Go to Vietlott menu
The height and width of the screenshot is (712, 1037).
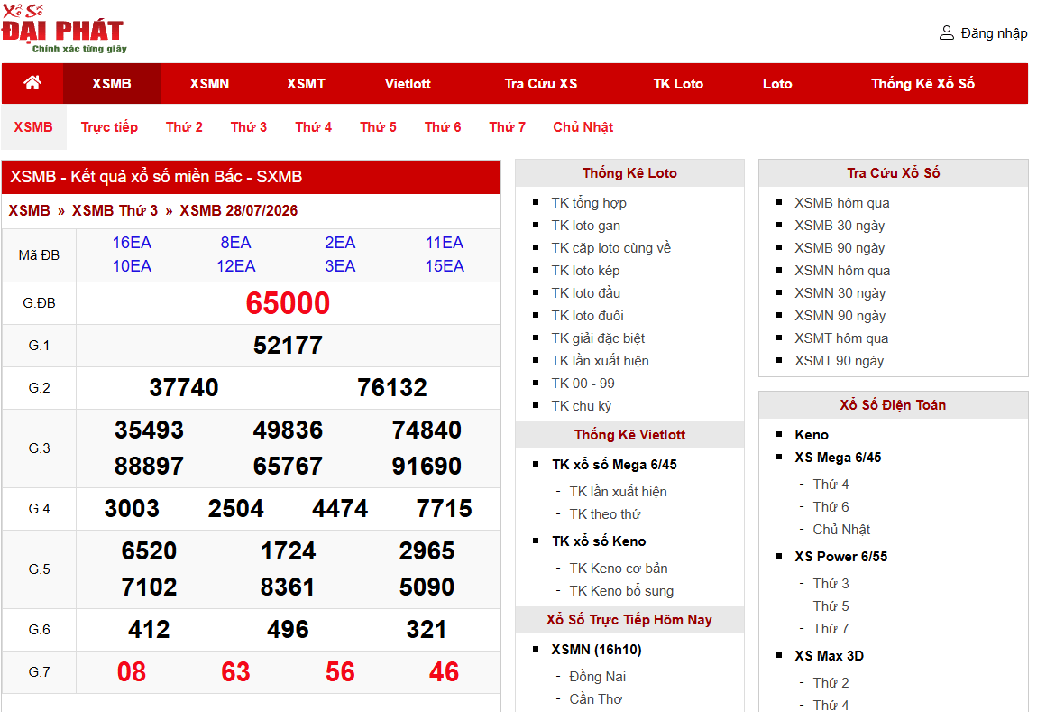pyautogui.click(x=408, y=83)
